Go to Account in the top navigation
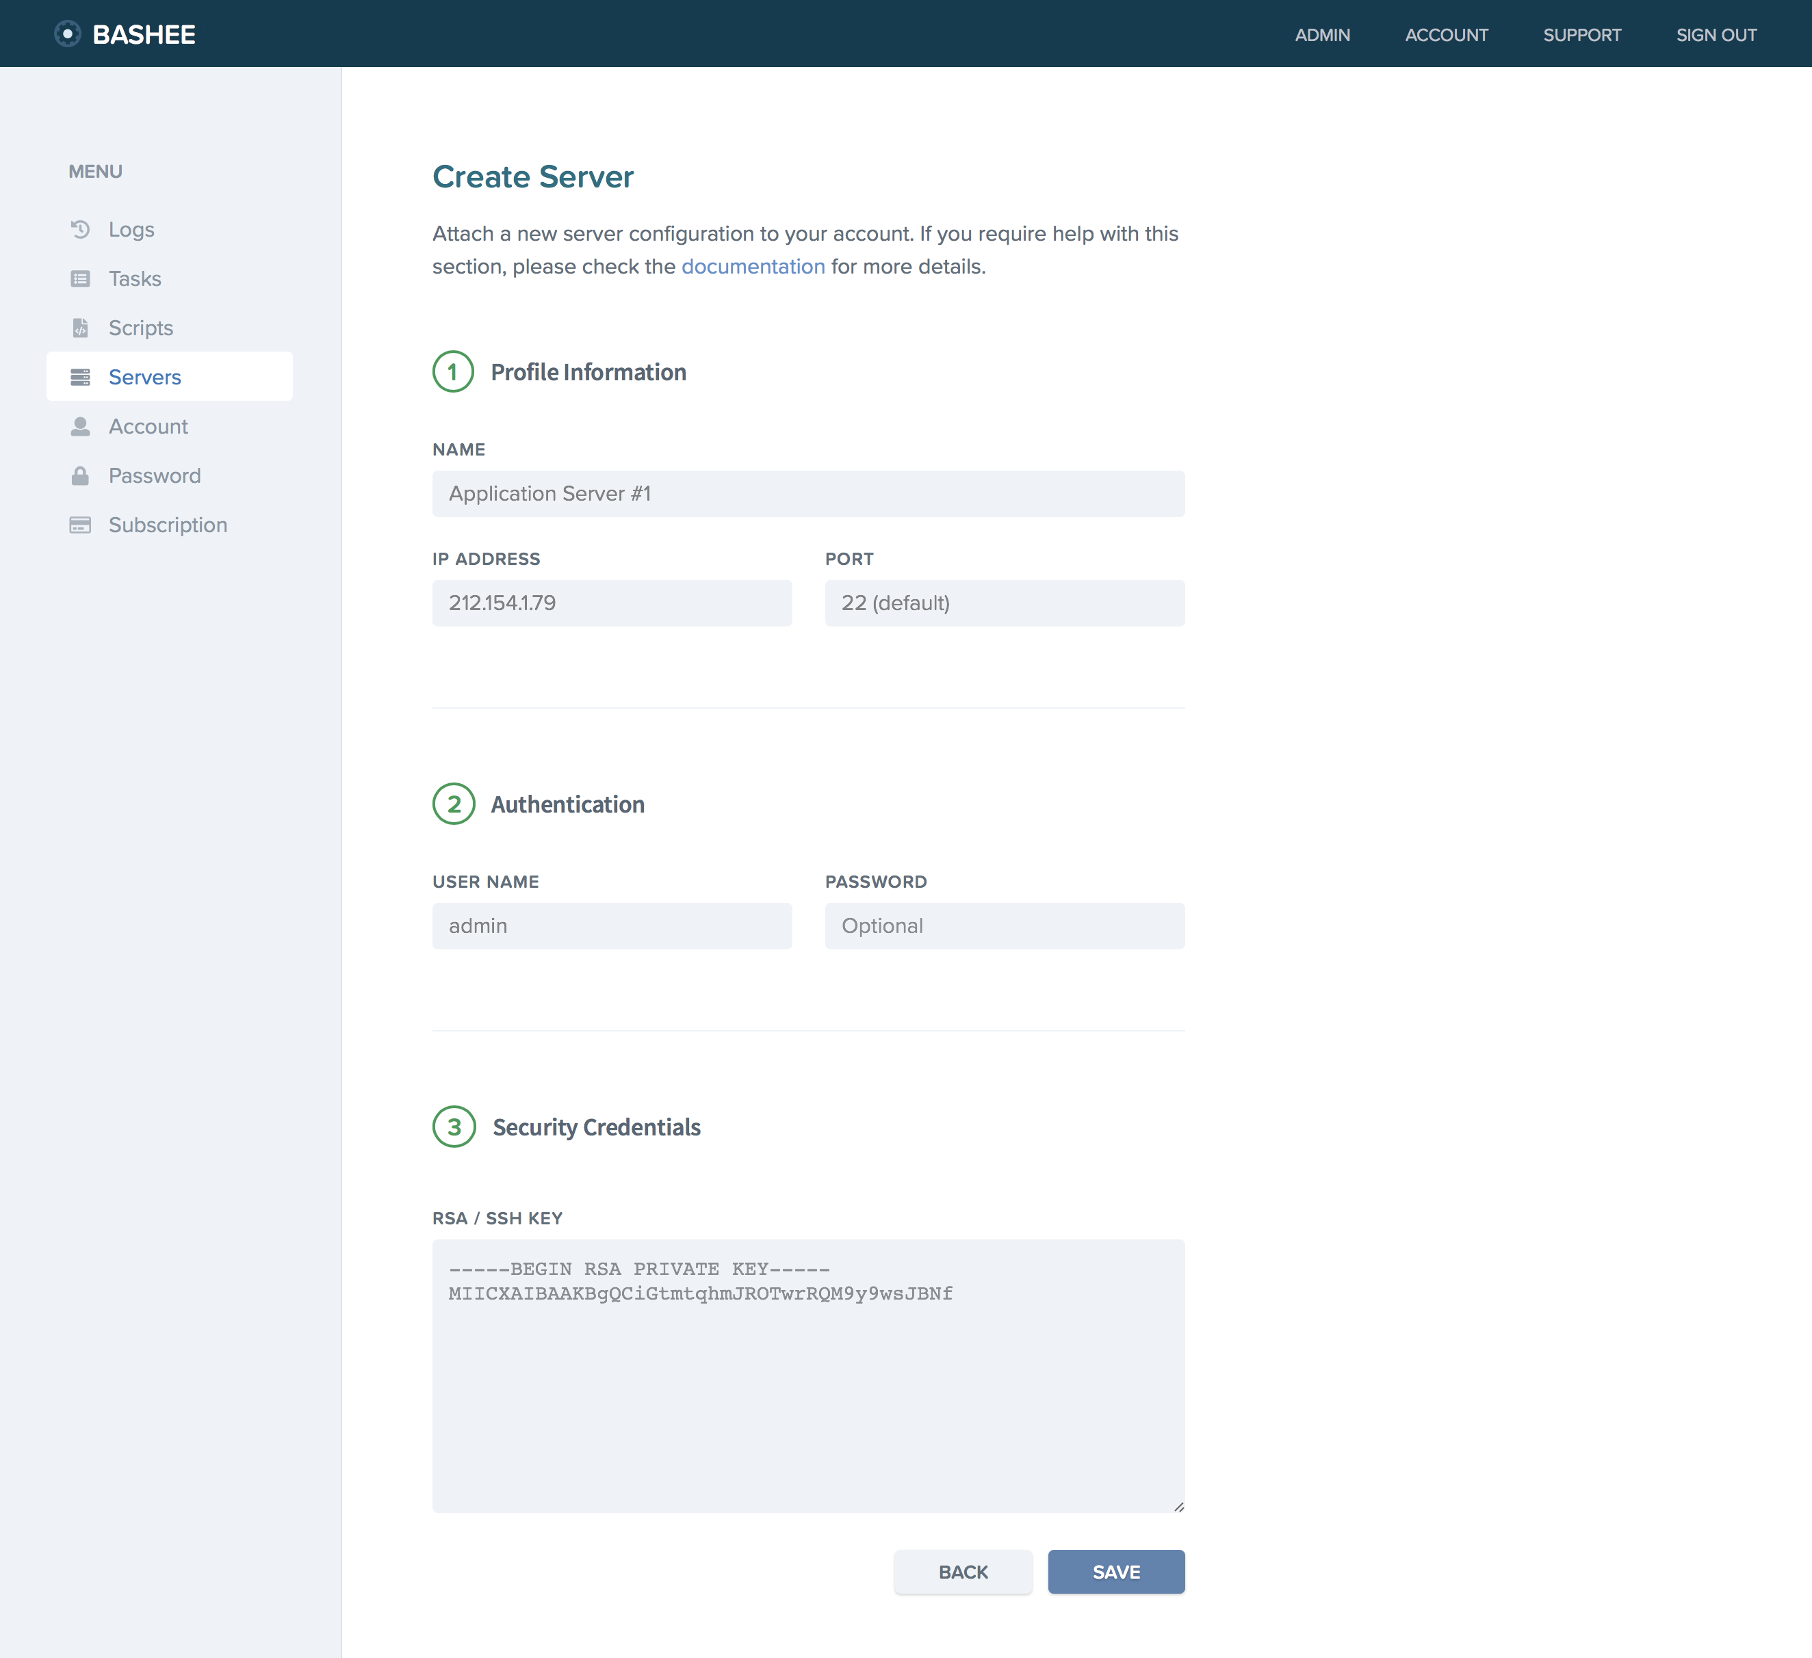 1446,35
